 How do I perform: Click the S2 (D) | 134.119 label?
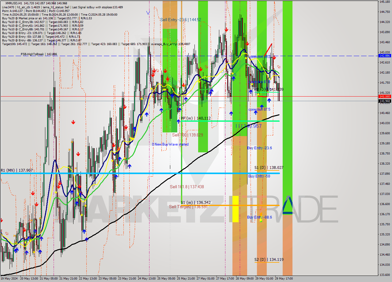tap(269, 260)
